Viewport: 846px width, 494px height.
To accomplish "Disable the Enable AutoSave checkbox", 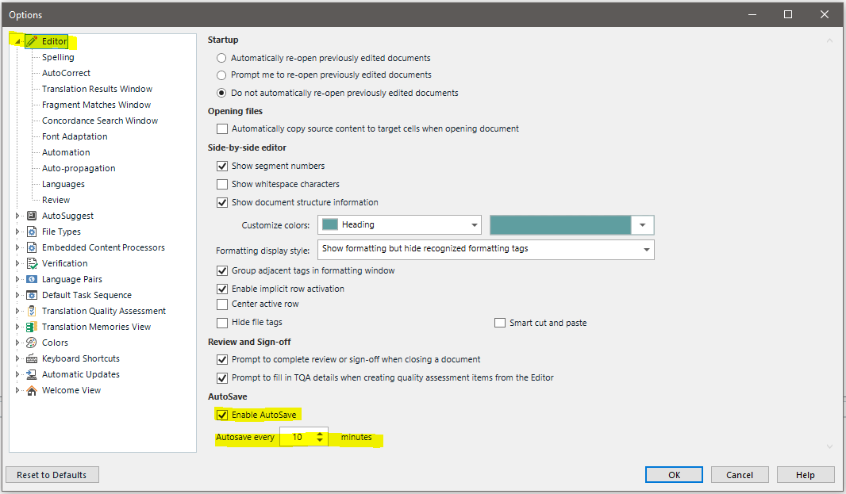I will click(222, 414).
